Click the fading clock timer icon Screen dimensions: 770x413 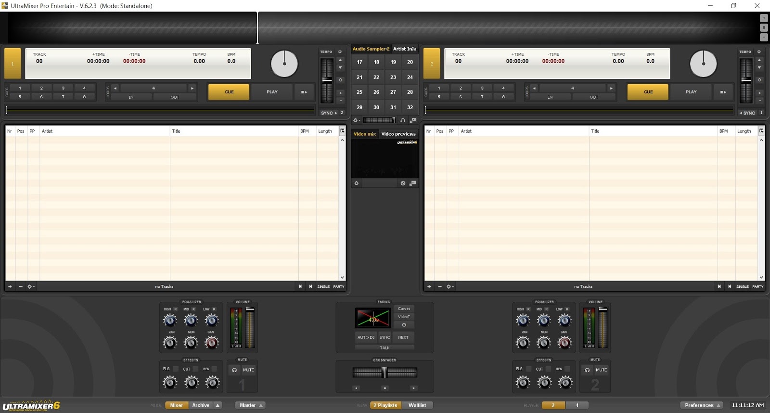pos(404,324)
